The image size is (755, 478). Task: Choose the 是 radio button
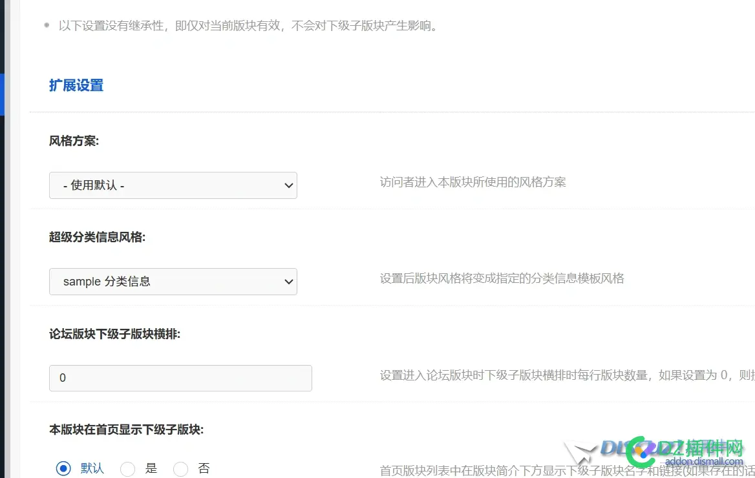pyautogui.click(x=127, y=468)
